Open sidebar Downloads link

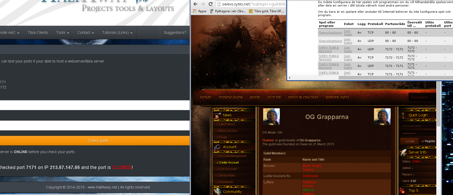(x=226, y=182)
